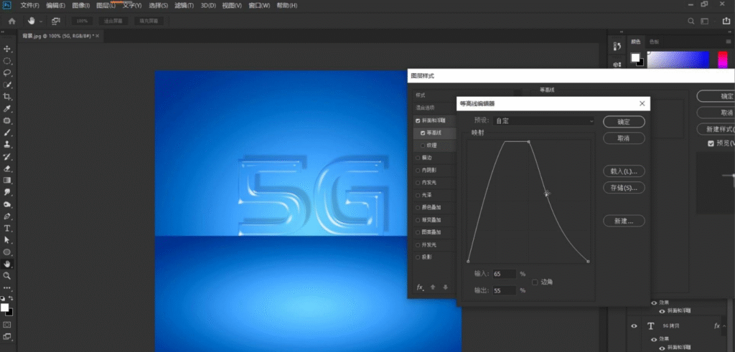Select the History Brush tool
Viewport: 735px width, 352px height.
click(x=7, y=157)
